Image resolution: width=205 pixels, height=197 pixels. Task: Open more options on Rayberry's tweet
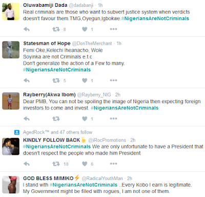(x=113, y=119)
